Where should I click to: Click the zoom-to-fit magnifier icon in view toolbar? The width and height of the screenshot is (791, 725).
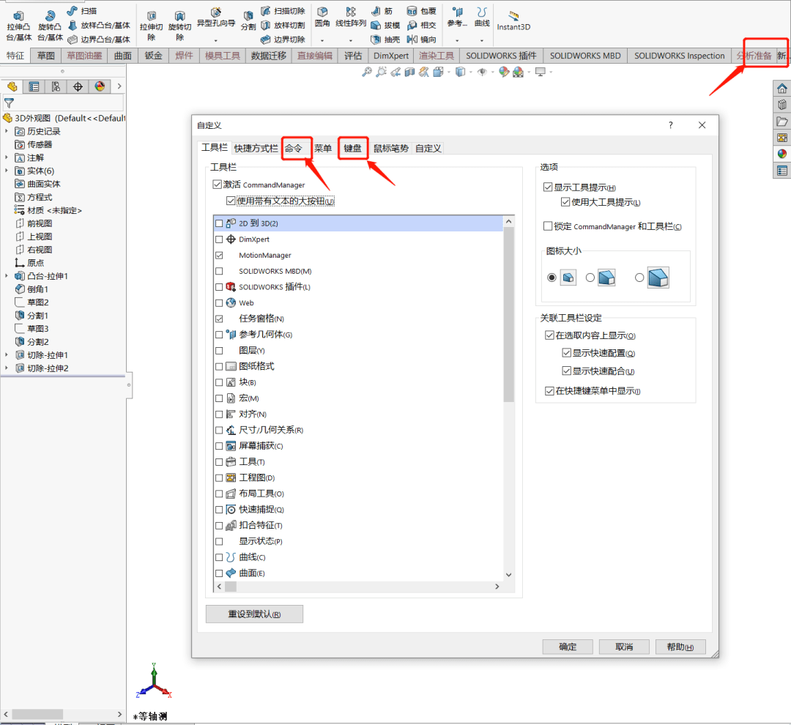(x=367, y=72)
